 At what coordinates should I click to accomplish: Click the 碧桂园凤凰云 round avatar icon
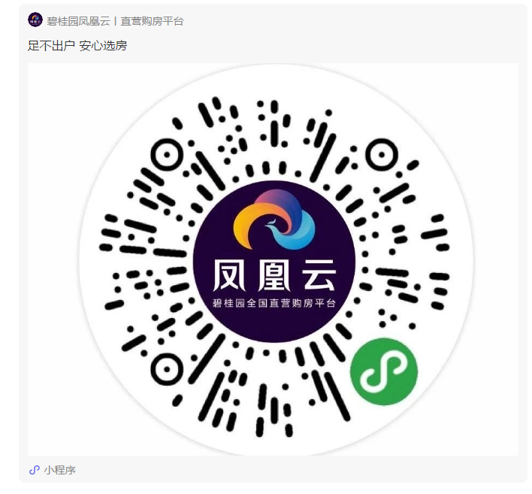click(x=35, y=20)
